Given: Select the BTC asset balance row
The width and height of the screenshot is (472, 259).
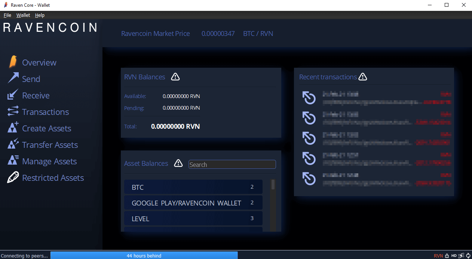Looking at the screenshot, I should click(x=193, y=187).
